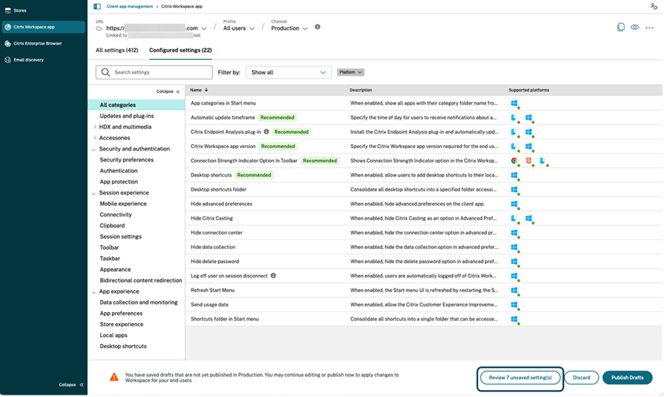The image size is (664, 397).
Task: Click the copy icon in the top right
Action: click(621, 28)
